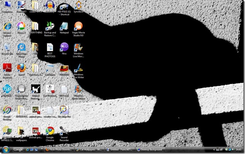Launch the Nvu shortcut
This screenshot has width=245, height=154.
tap(64, 48)
